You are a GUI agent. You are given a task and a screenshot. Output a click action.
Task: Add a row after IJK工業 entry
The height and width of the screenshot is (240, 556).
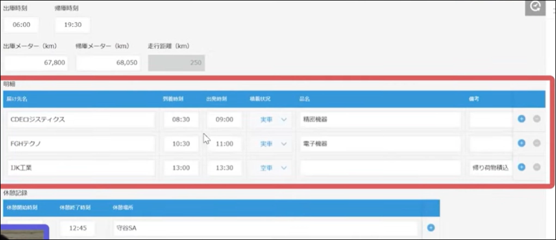[521, 167]
